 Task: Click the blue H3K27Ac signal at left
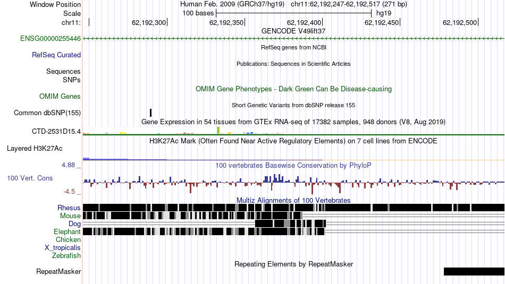click(x=105, y=159)
